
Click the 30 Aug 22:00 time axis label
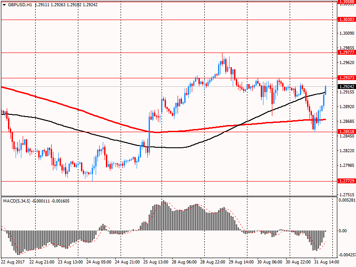pyautogui.click(x=298, y=262)
